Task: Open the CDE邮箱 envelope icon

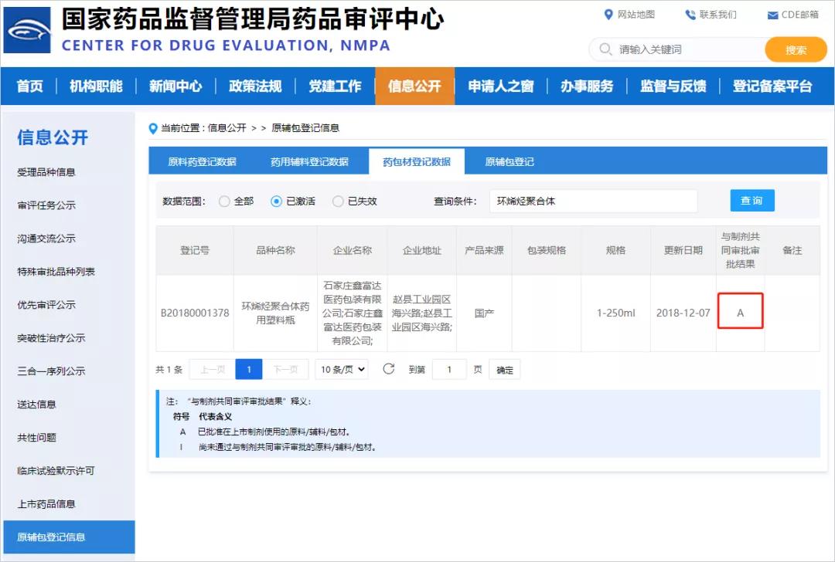Action: [772, 15]
